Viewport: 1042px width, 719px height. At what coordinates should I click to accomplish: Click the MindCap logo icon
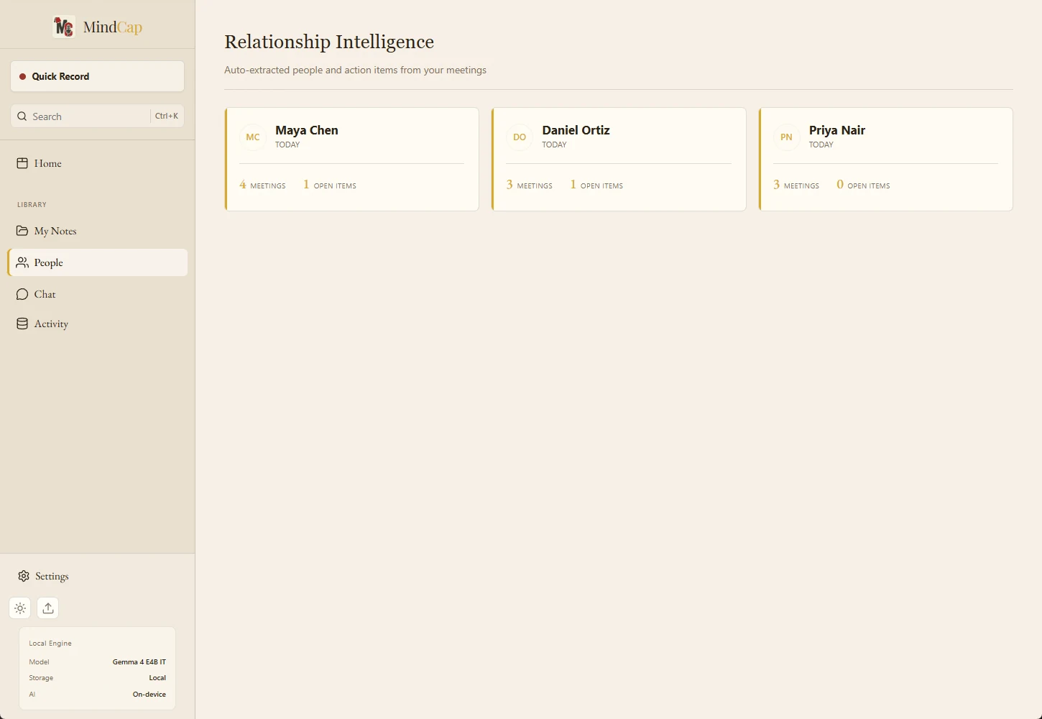point(64,27)
